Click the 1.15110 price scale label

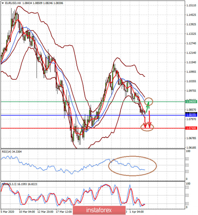[191, 5]
